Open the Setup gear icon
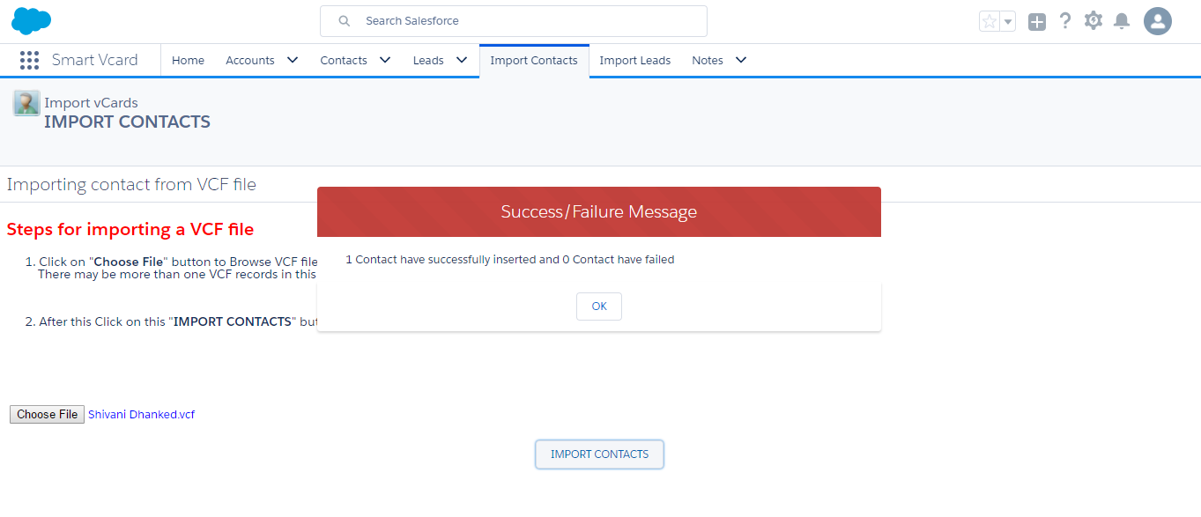 [x=1094, y=20]
